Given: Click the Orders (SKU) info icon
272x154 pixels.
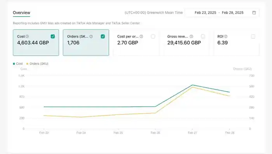Looking at the screenshot, I should coord(91,36).
